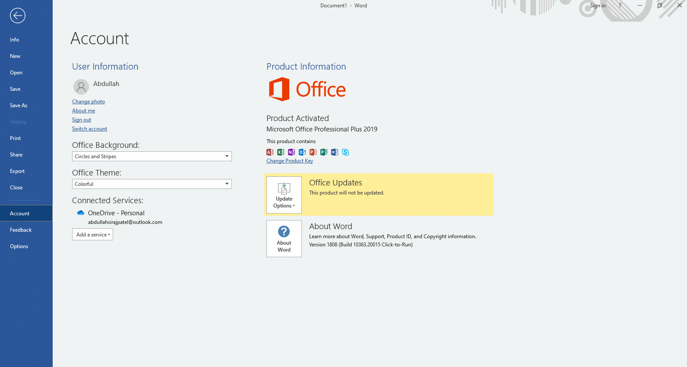Select New in the backstage sidebar

(x=26, y=56)
